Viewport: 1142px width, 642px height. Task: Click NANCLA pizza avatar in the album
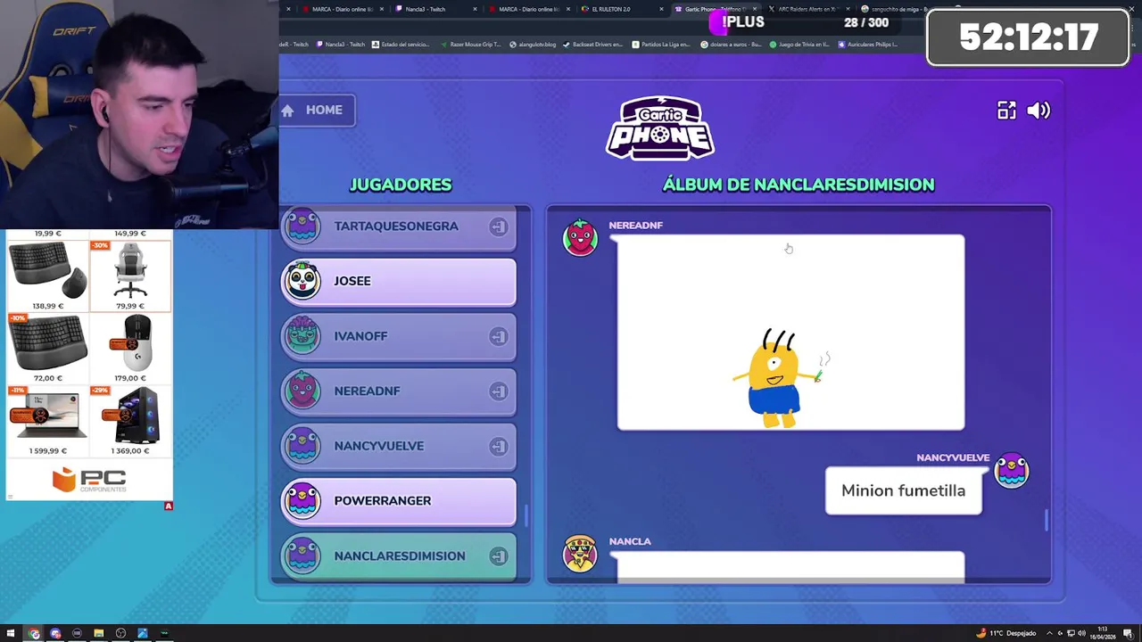click(581, 553)
